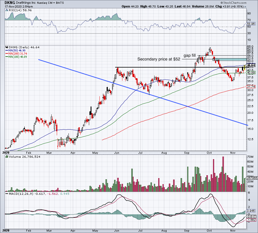This screenshot has width=258, height=233.
Task: Click the up triangle after the Chg percentage
Action: [x=245, y=7]
